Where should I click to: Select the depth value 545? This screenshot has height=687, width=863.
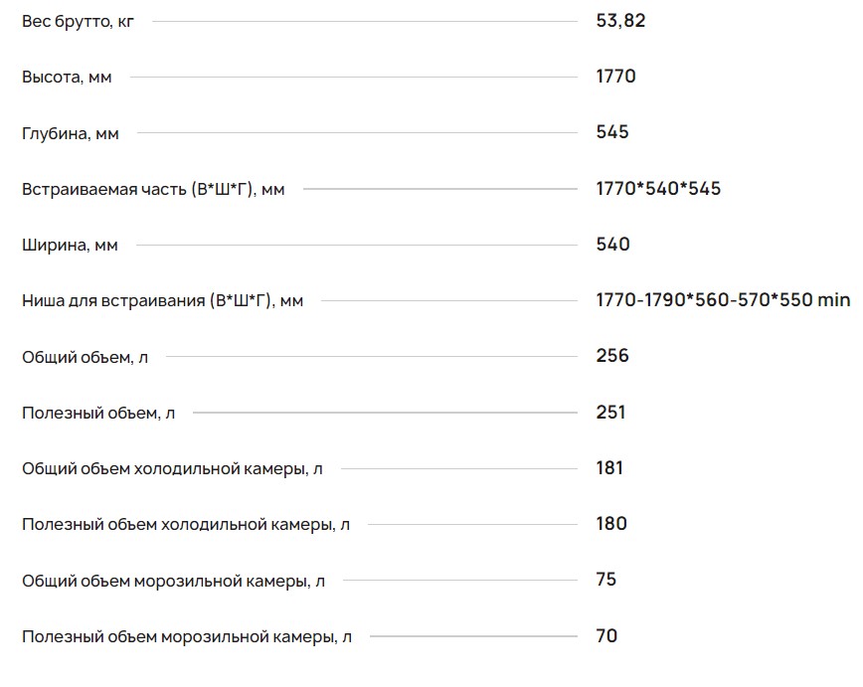[612, 132]
